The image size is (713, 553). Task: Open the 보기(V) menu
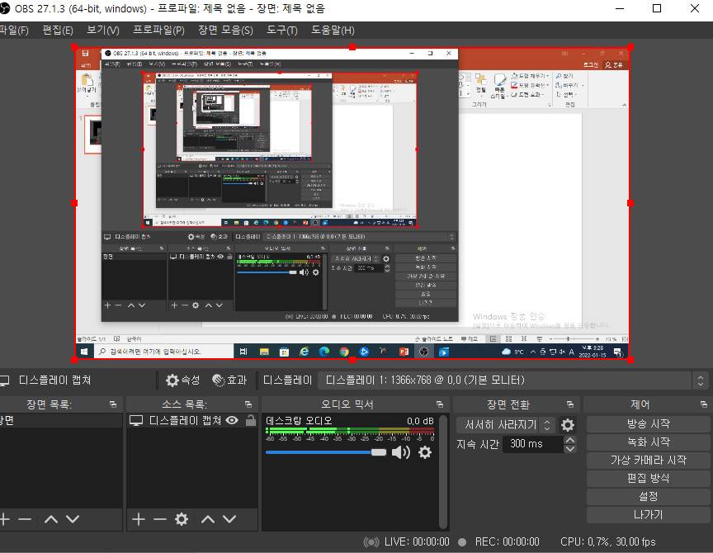click(103, 30)
